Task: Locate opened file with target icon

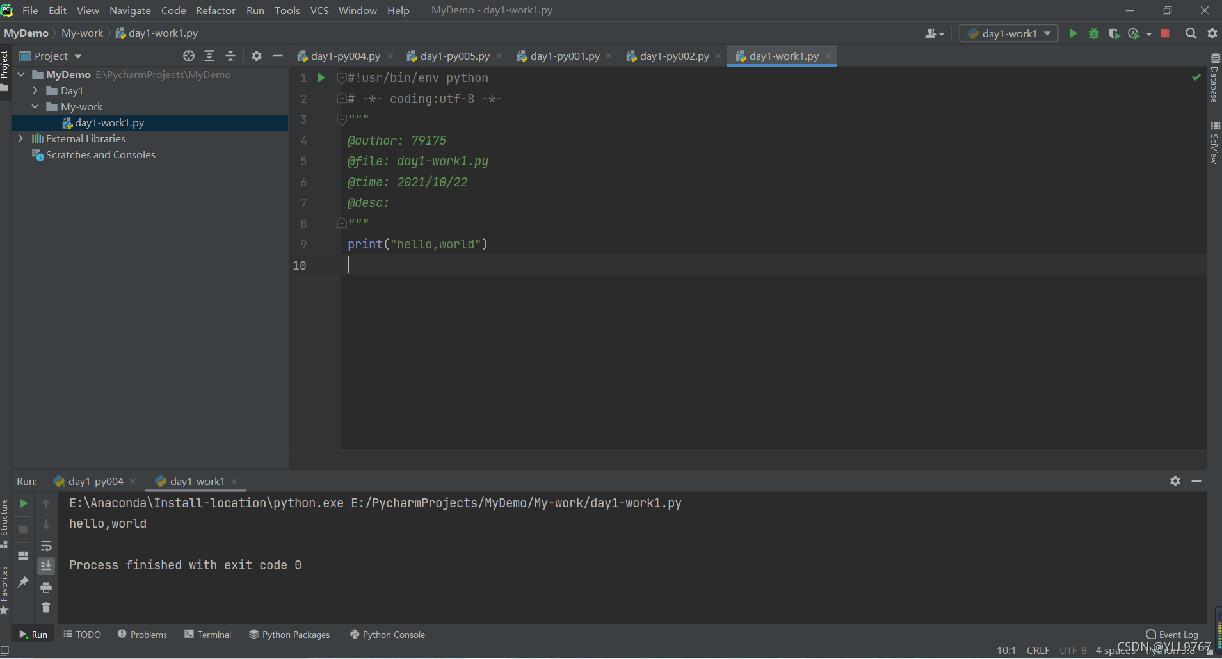Action: click(188, 56)
